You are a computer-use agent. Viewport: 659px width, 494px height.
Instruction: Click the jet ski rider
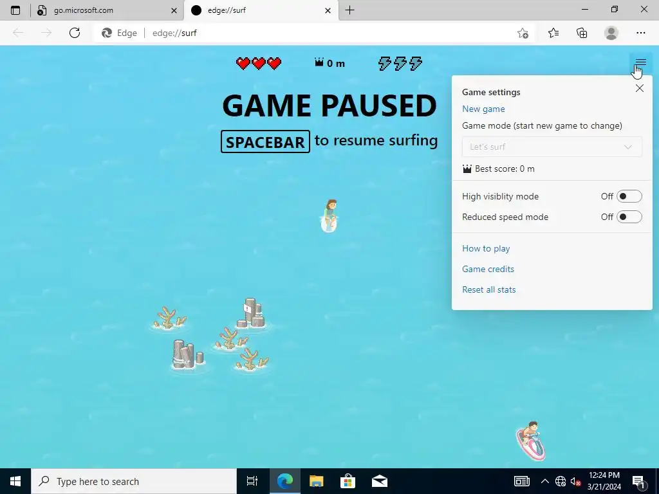[x=531, y=441]
